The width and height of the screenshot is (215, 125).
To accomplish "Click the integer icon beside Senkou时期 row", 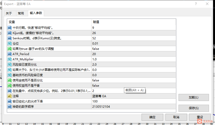I will [x=10, y=38].
